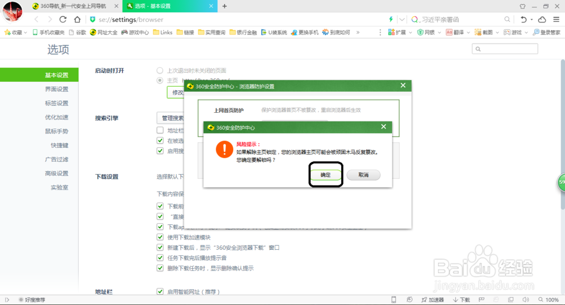
Task: Click the browser back arrow
Action: point(36,19)
